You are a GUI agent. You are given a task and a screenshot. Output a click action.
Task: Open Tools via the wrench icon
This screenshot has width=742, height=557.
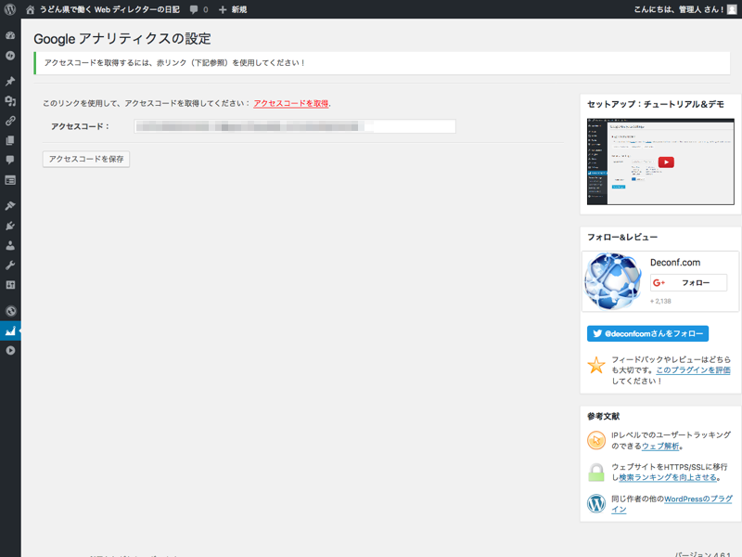(10, 266)
